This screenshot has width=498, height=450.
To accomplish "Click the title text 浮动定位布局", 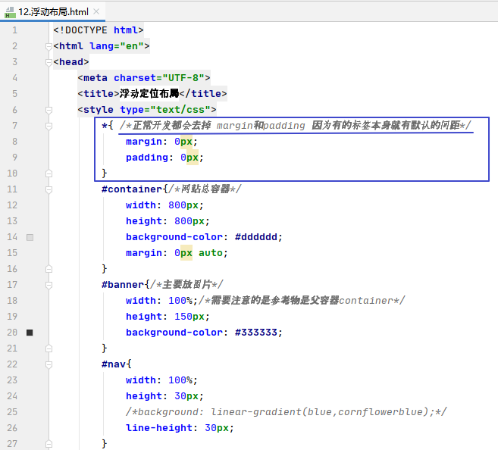I will [149, 94].
